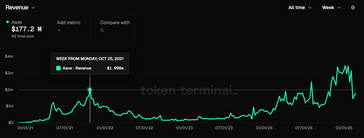
Task: Open the Week interval dropdown
Action: pyautogui.click(x=331, y=7)
